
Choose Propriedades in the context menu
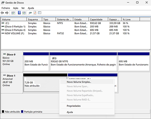pyautogui.click(x=87, y=106)
